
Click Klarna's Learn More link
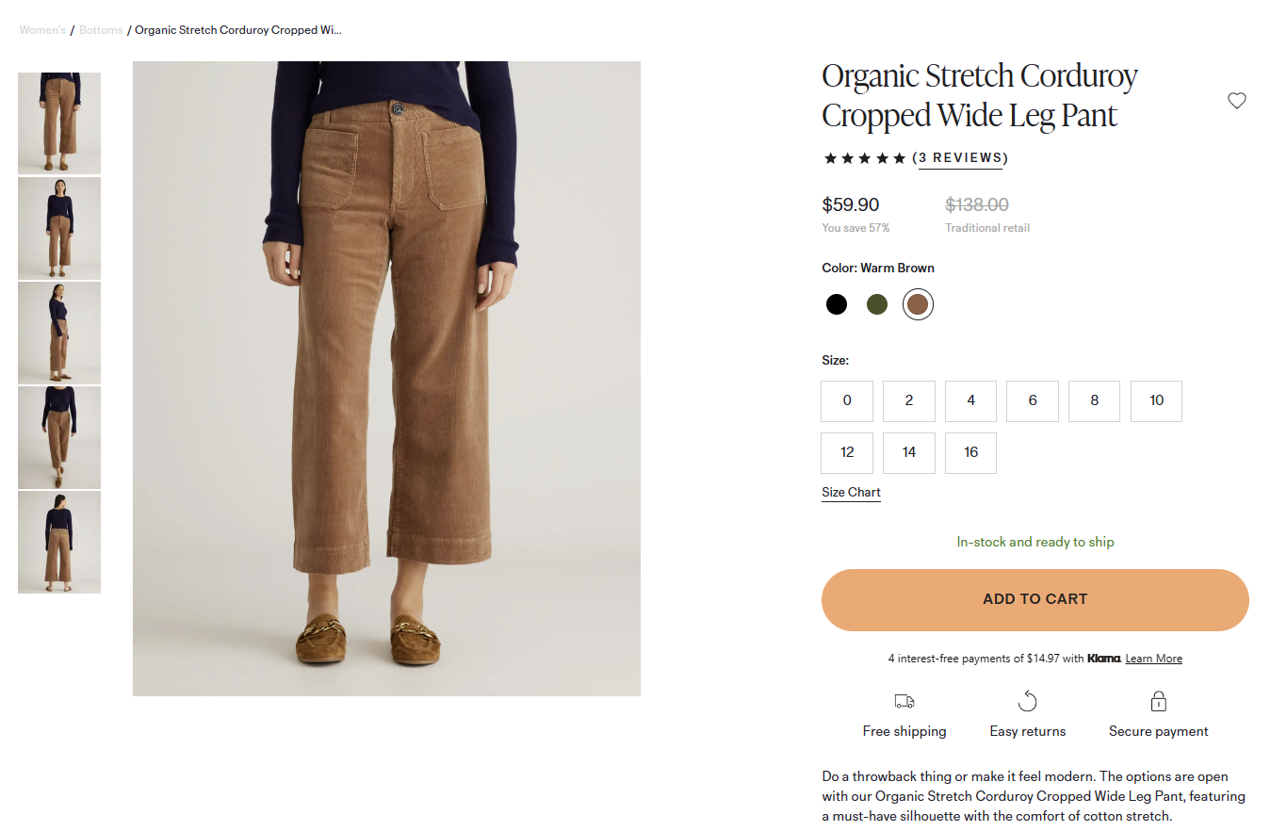click(x=1153, y=659)
